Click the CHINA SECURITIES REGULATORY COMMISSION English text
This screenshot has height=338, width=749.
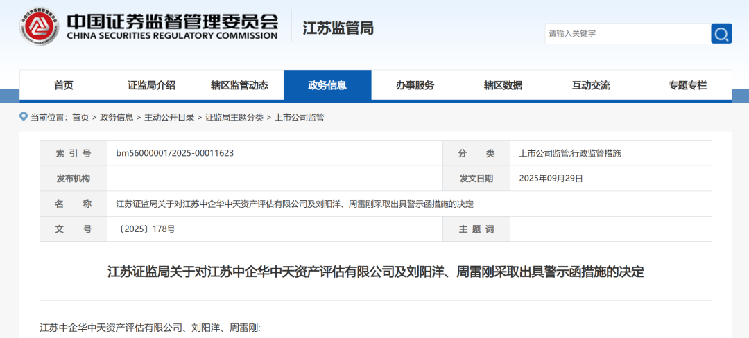[x=172, y=36]
